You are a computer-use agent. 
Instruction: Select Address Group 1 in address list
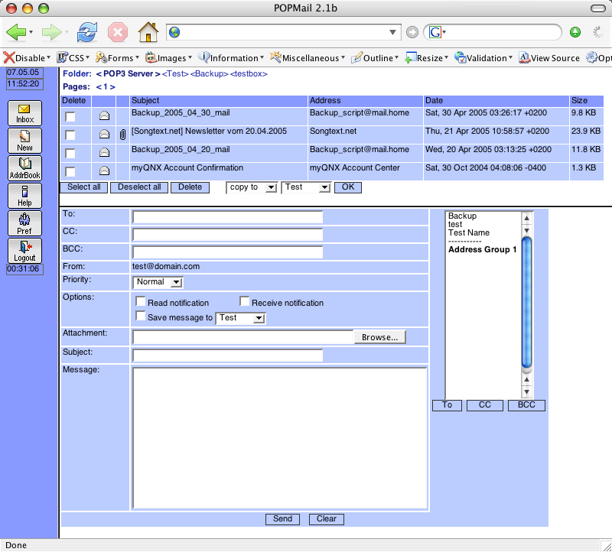tap(483, 250)
